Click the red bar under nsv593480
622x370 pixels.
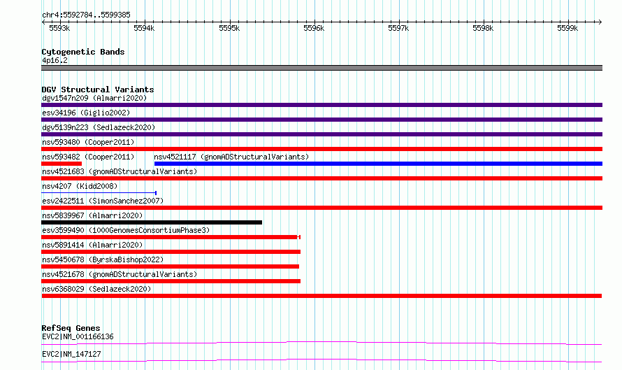click(321, 149)
